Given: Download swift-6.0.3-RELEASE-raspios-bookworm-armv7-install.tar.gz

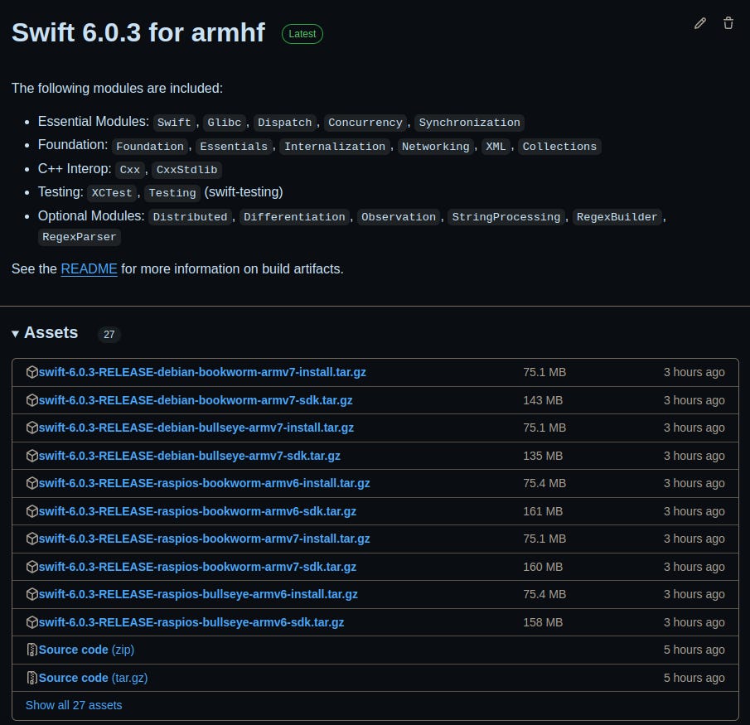Looking at the screenshot, I should click(204, 539).
